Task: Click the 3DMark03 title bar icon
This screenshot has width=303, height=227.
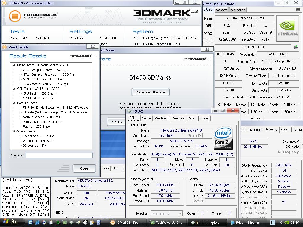Action: pos(4,3)
